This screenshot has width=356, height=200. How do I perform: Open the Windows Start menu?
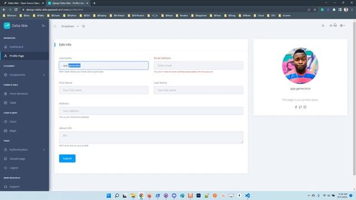(x=109, y=196)
